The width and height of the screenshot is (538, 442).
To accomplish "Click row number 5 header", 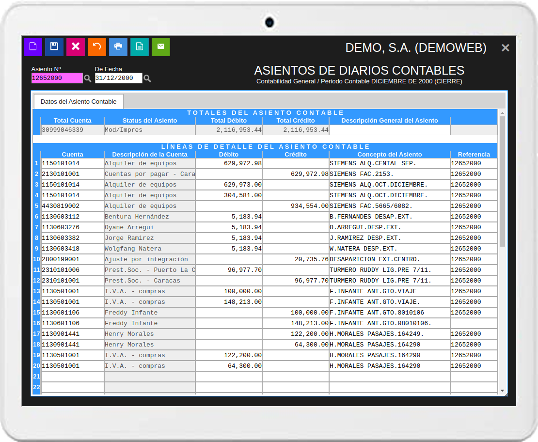I will (37, 206).
